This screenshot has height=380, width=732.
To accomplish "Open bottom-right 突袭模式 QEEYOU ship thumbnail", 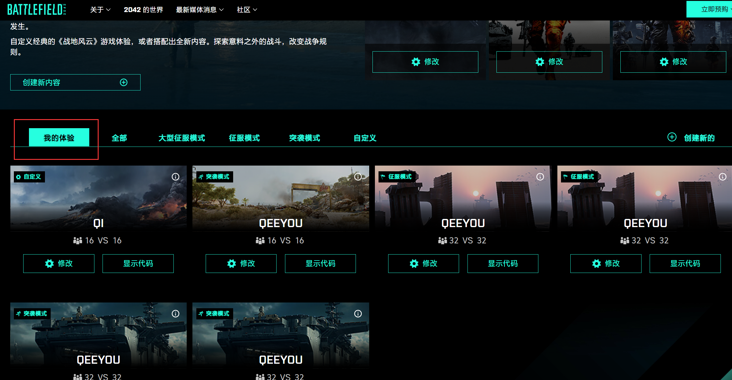I will [x=281, y=335].
